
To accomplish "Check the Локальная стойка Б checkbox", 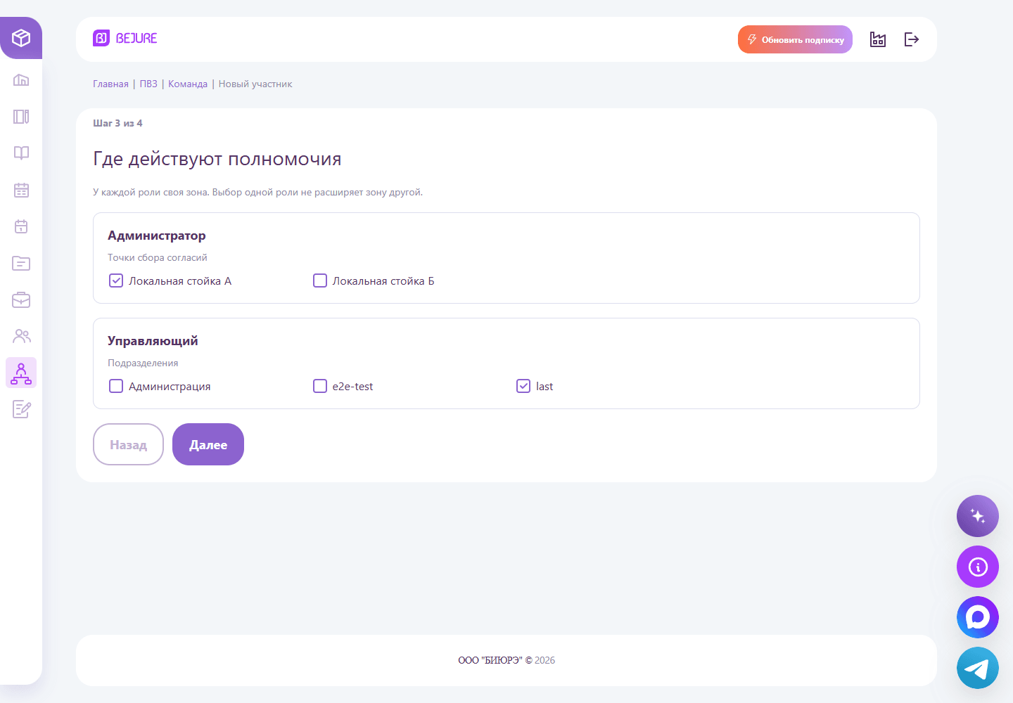I will (x=320, y=280).
